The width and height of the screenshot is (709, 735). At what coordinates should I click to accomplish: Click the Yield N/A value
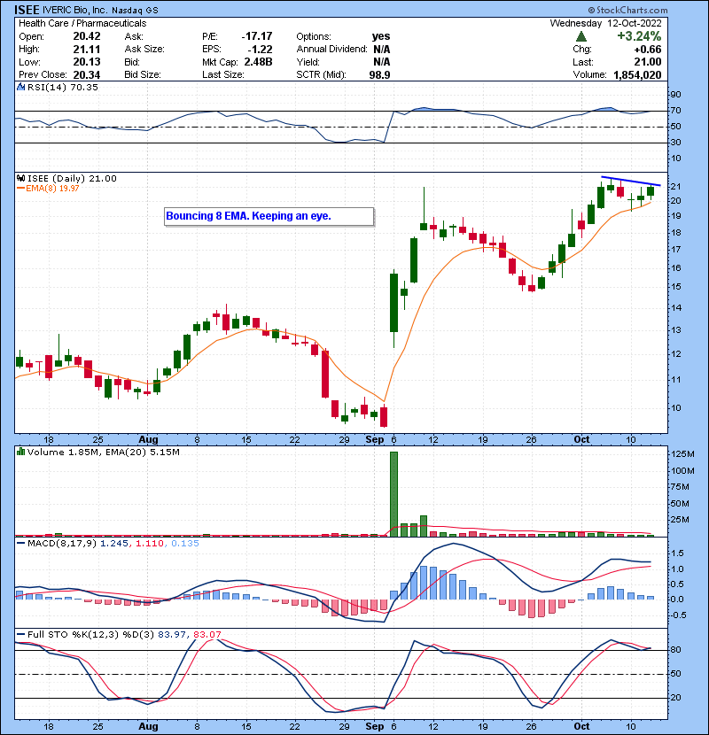click(381, 62)
